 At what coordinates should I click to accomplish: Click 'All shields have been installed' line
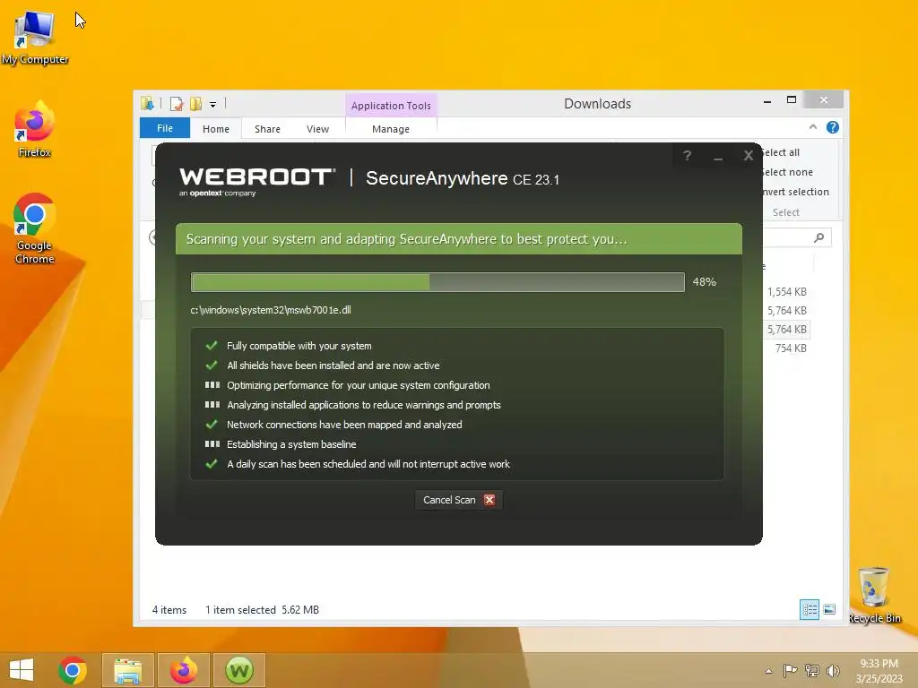click(x=333, y=365)
